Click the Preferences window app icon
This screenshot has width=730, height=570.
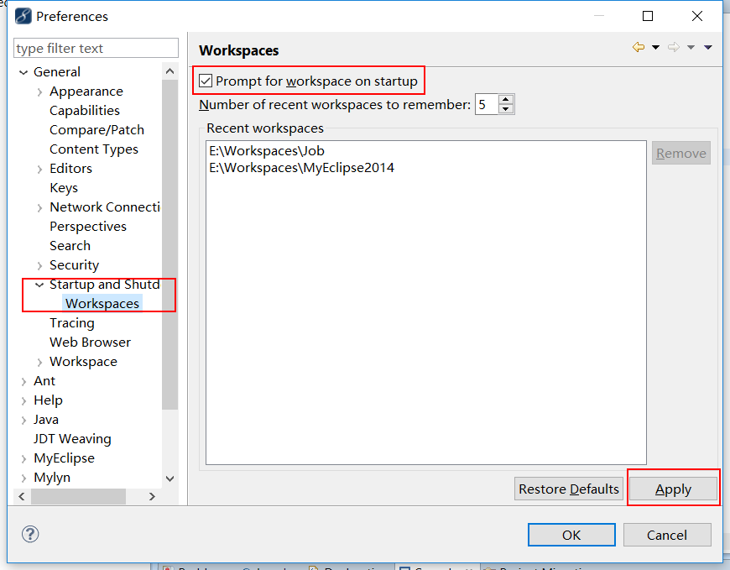point(23,16)
